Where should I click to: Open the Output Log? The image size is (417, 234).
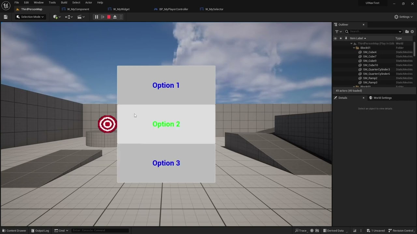pos(40,231)
